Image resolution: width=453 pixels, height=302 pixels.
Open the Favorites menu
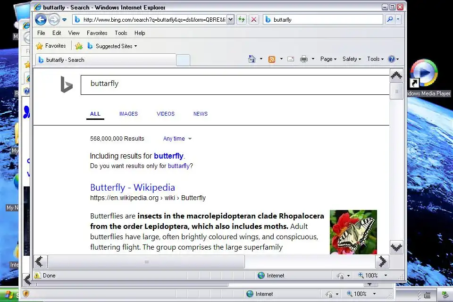97,33
